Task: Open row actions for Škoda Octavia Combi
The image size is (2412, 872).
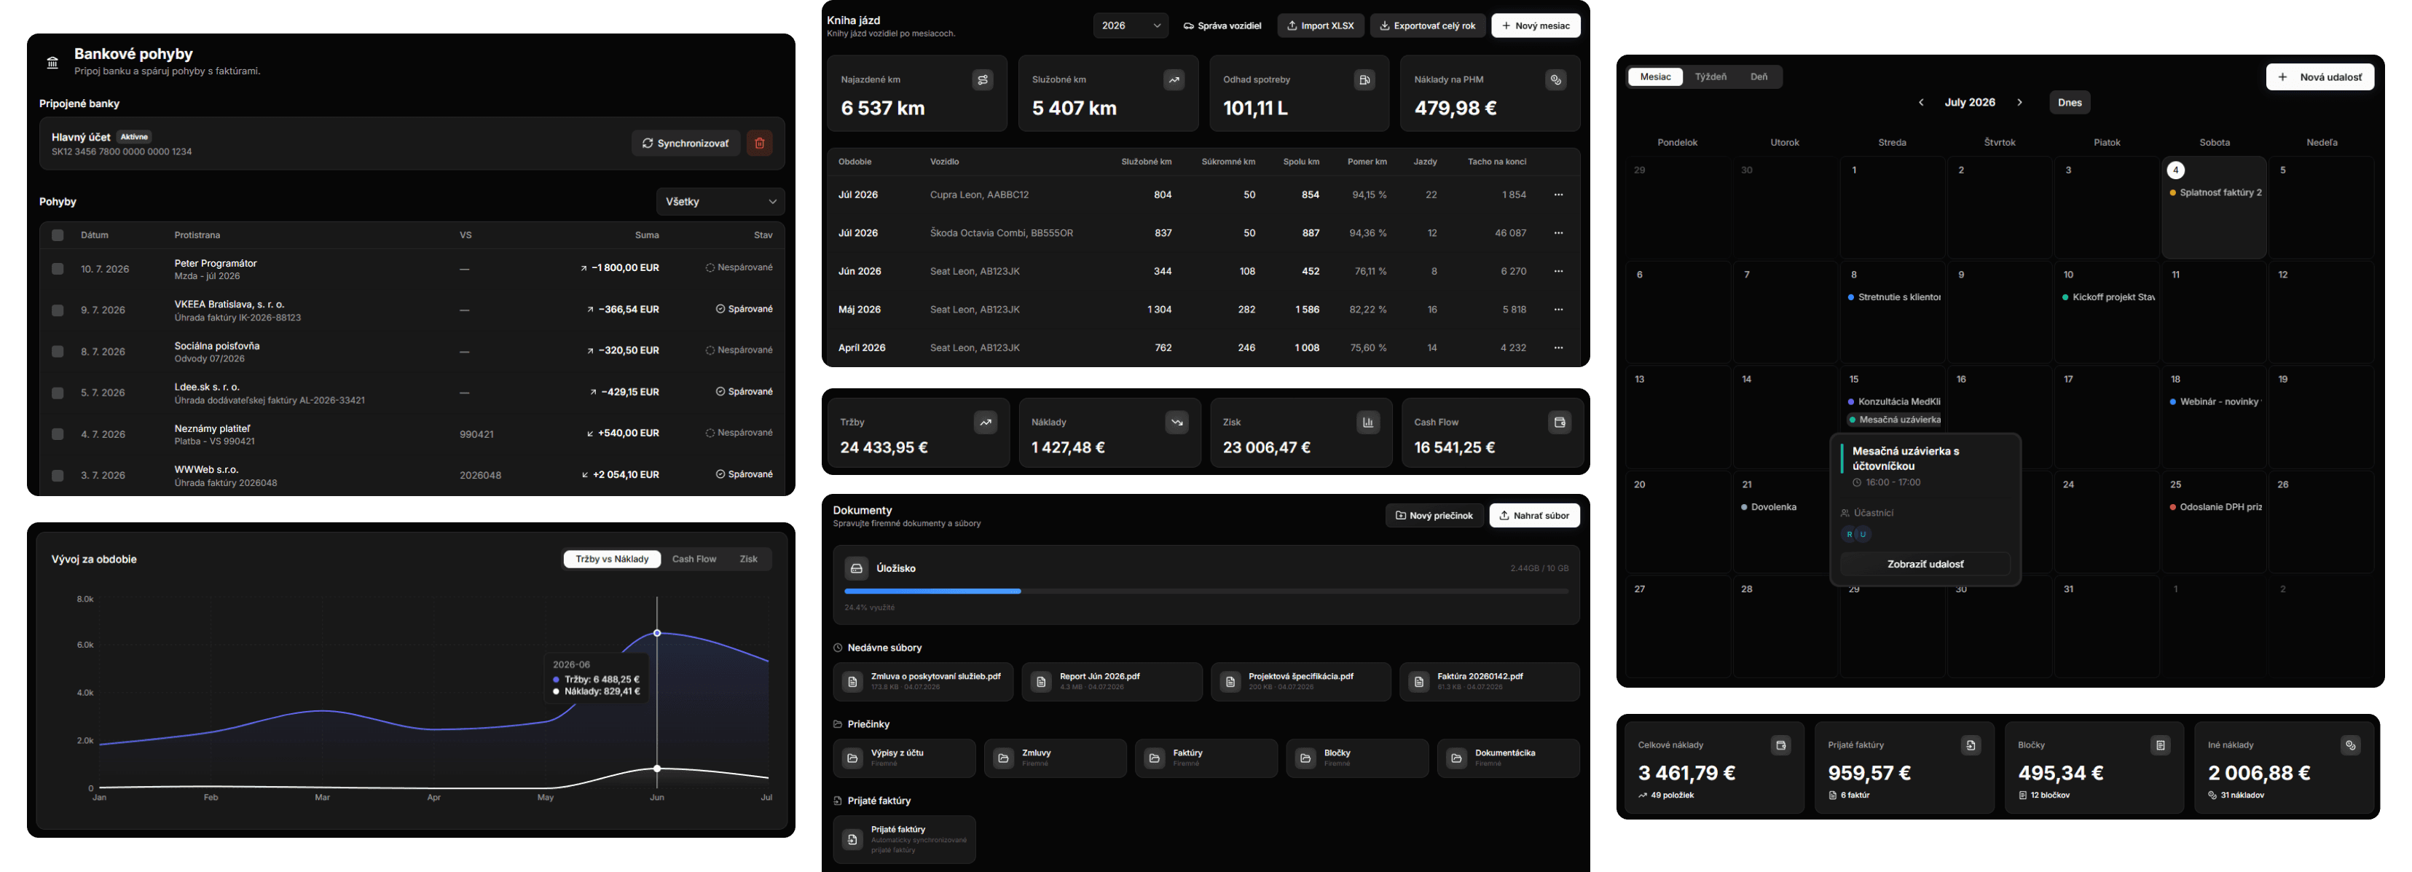Action: point(1558,233)
